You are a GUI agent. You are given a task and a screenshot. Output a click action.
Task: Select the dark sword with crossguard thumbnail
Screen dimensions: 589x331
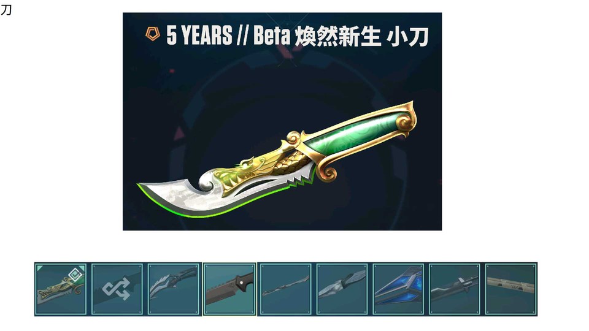455,289
